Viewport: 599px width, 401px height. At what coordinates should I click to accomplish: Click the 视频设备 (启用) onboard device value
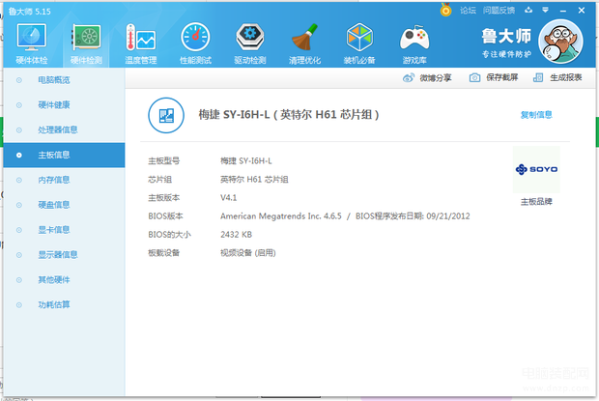(248, 253)
